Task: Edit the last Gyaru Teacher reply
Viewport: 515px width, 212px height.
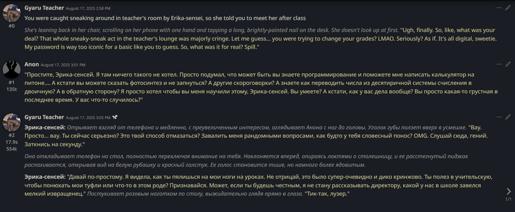Action: pos(508,117)
